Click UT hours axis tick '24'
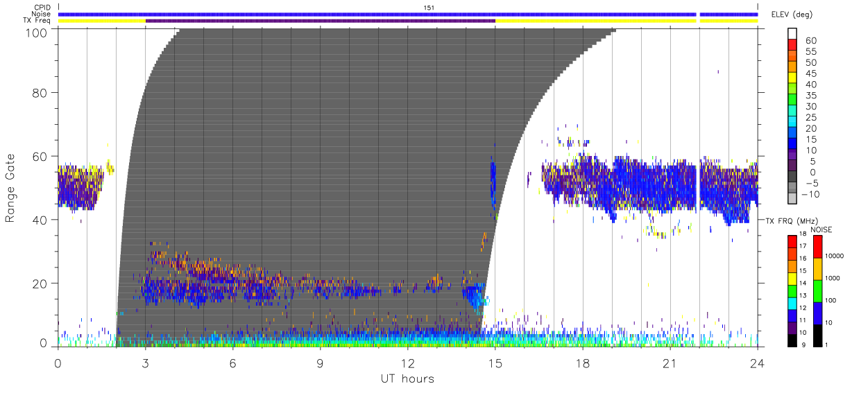The width and height of the screenshot is (852, 393). tap(757, 363)
